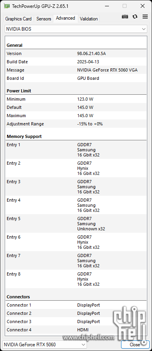Select the Validation tab
152x351 pixels.
[x=89, y=19]
